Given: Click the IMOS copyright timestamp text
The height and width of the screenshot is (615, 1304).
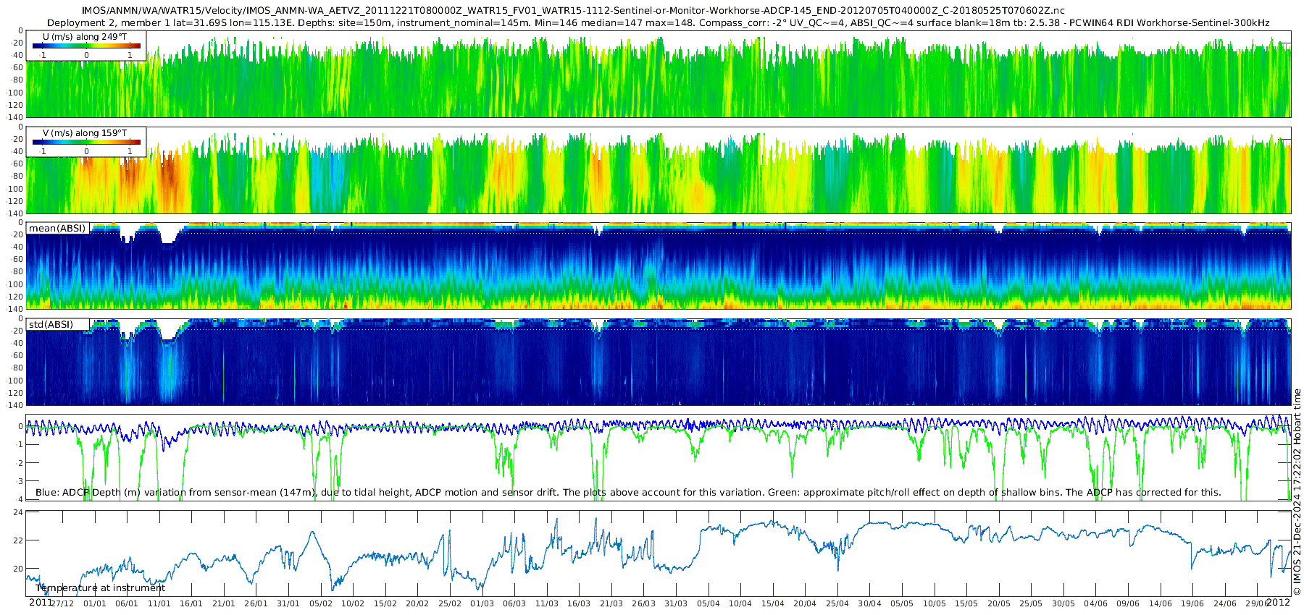Looking at the screenshot, I should 1297,492.
